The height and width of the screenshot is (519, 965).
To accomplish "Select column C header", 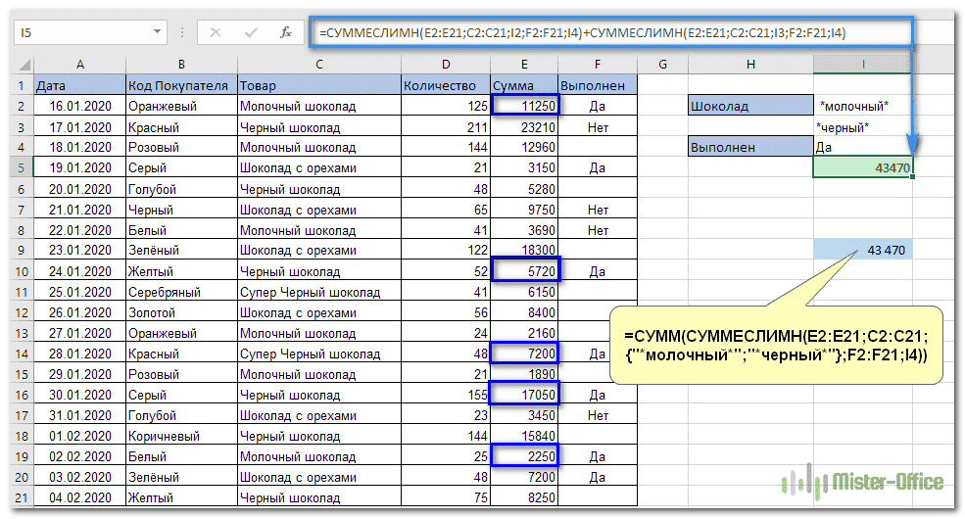I will click(x=319, y=65).
